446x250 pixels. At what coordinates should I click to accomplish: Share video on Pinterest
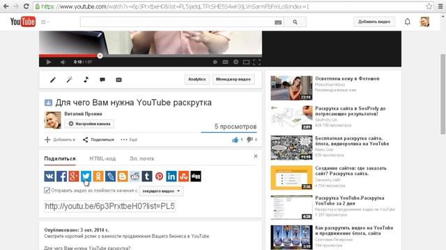coord(160,176)
